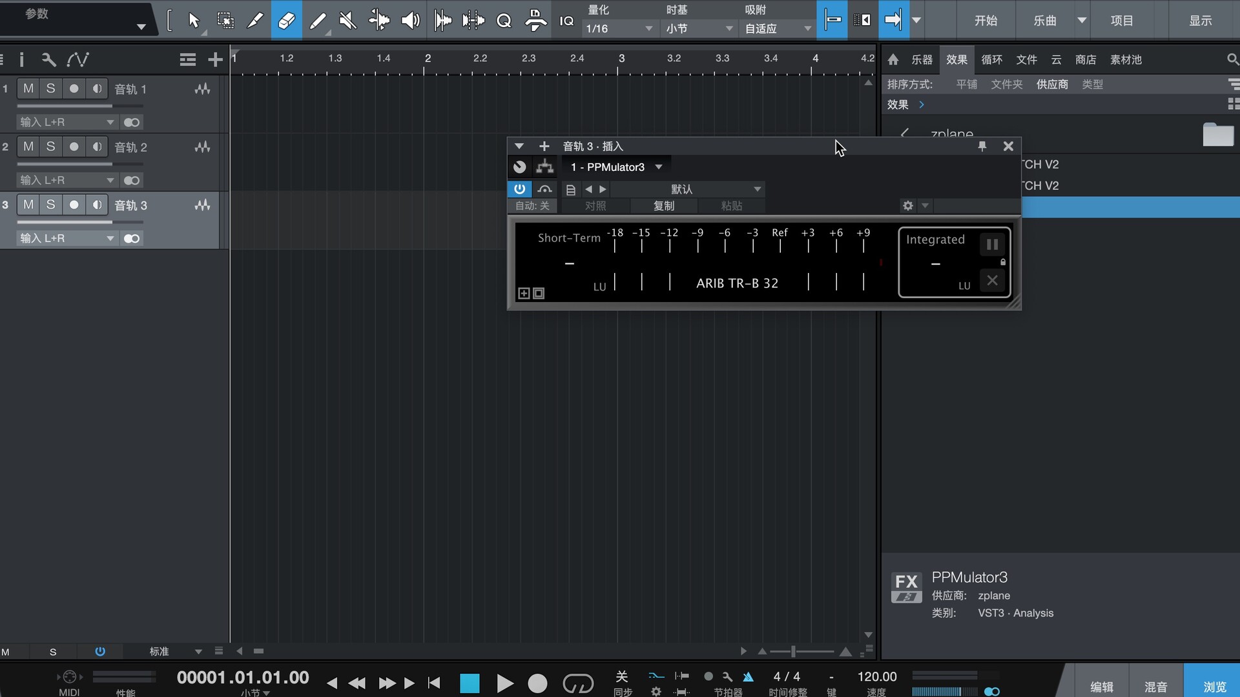The width and height of the screenshot is (1240, 697).
Task: Mute track 音轨 1
Action: [28, 88]
